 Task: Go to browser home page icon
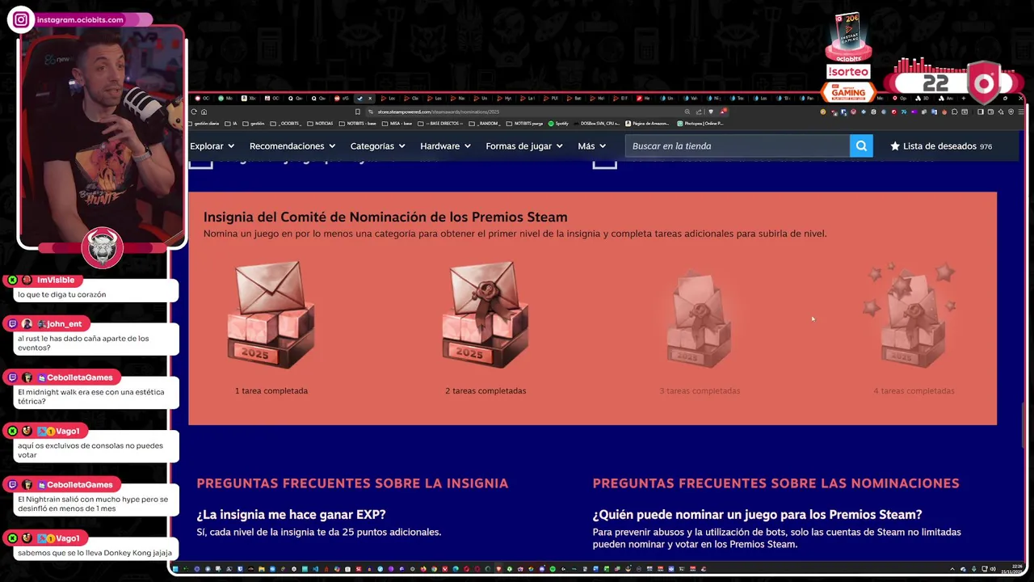[x=204, y=112]
